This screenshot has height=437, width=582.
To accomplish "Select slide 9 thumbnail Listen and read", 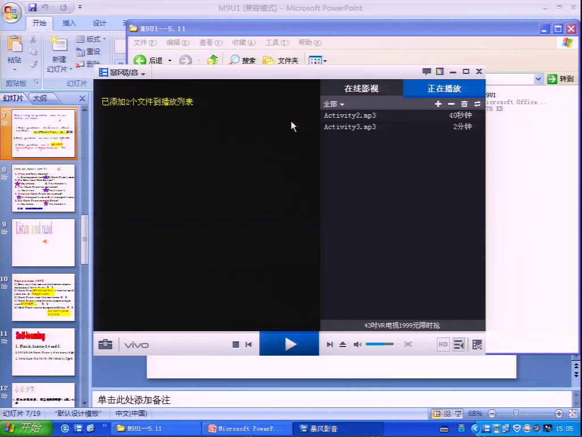I will pyautogui.click(x=43, y=242).
